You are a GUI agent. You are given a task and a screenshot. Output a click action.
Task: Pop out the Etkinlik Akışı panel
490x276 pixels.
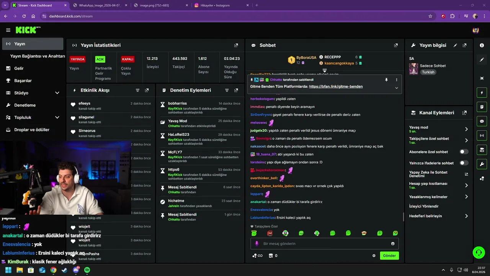click(147, 90)
